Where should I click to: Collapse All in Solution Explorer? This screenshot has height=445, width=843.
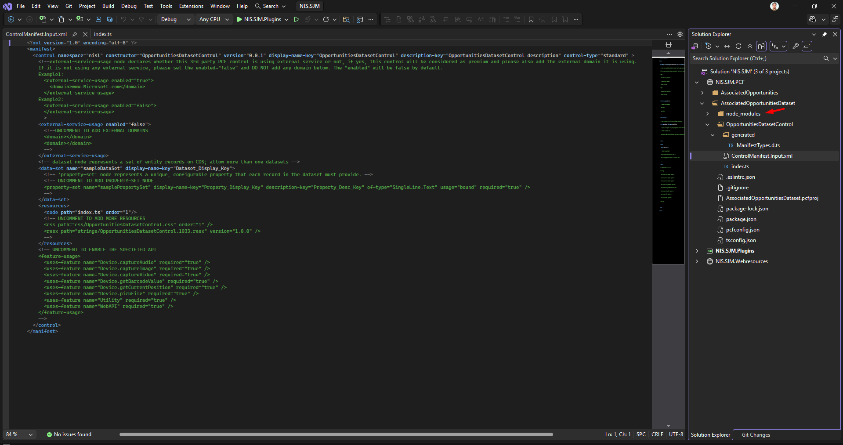click(750, 46)
